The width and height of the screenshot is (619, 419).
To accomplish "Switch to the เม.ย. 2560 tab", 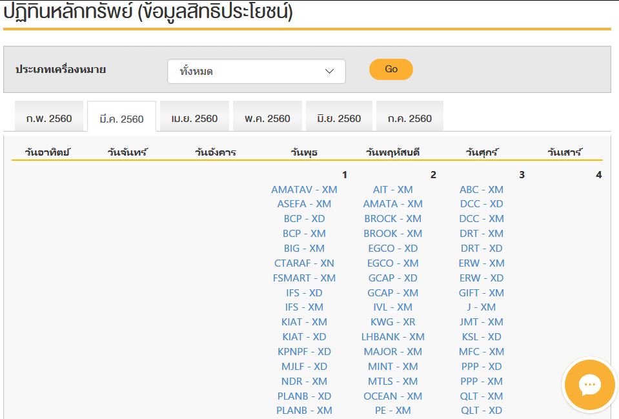I will click(x=195, y=116).
